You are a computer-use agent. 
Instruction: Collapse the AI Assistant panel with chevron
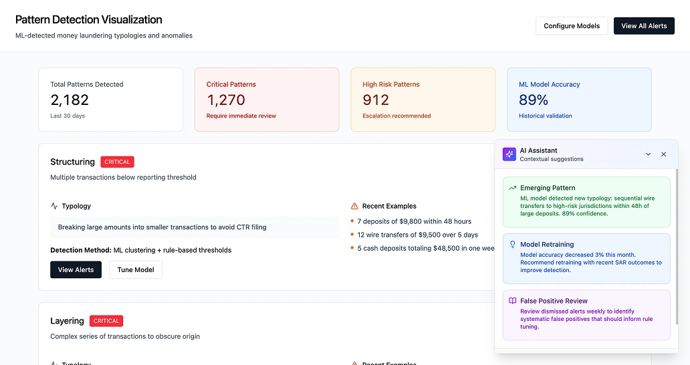648,154
